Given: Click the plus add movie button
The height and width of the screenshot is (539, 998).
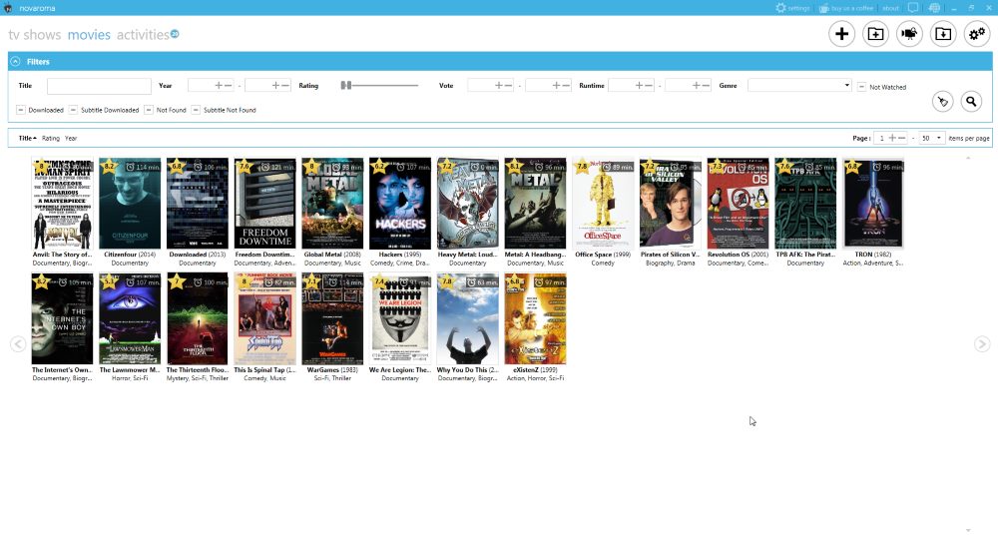Looking at the screenshot, I should [x=841, y=34].
